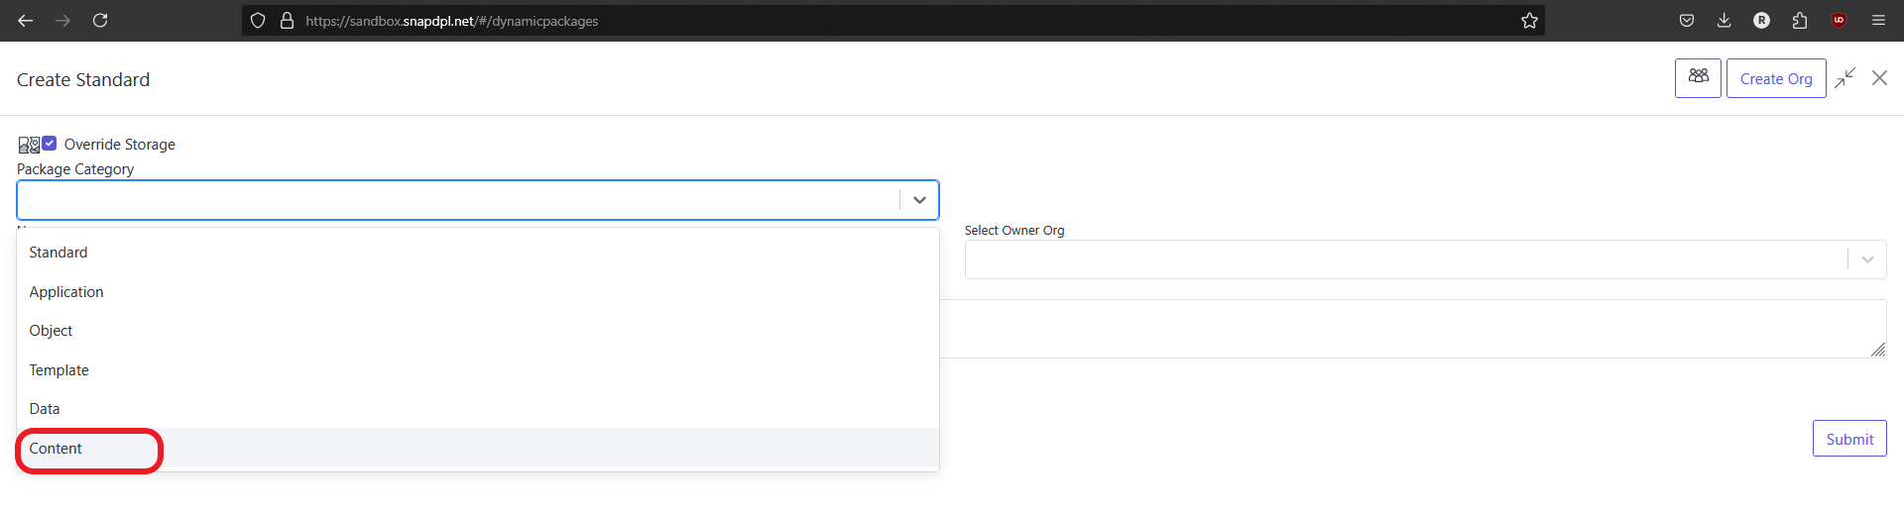Select Object in the category list

478,331
